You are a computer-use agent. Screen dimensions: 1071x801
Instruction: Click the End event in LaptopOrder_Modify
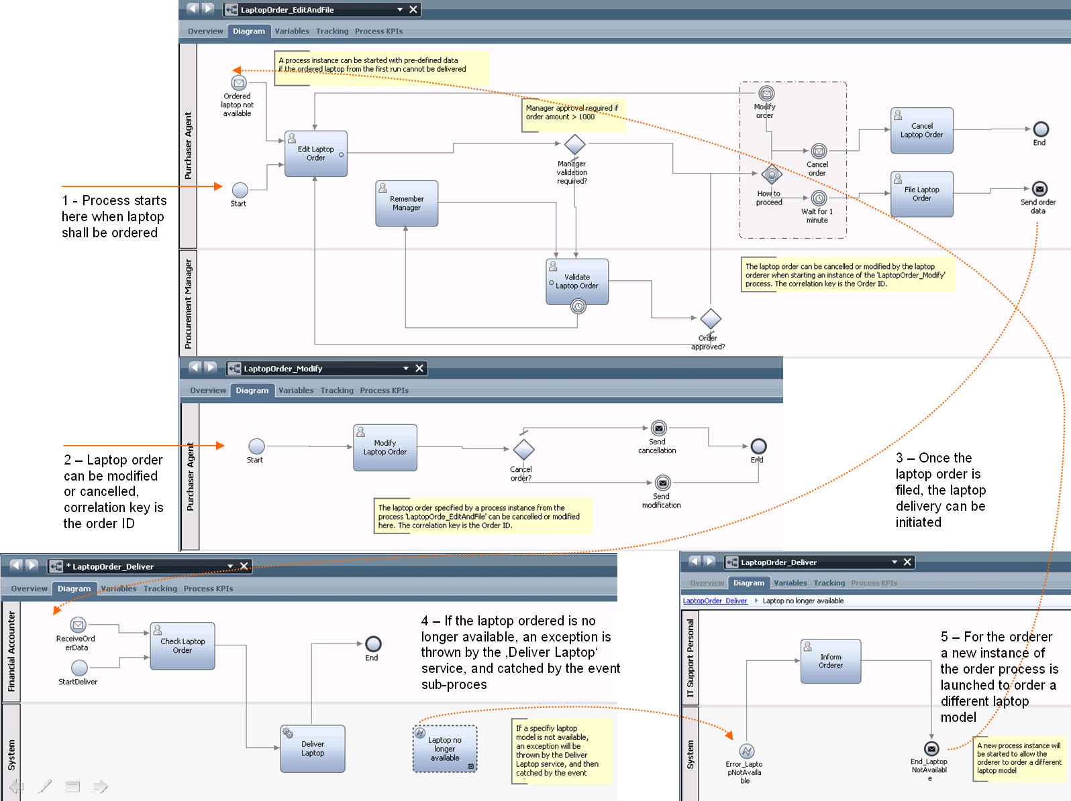(758, 446)
